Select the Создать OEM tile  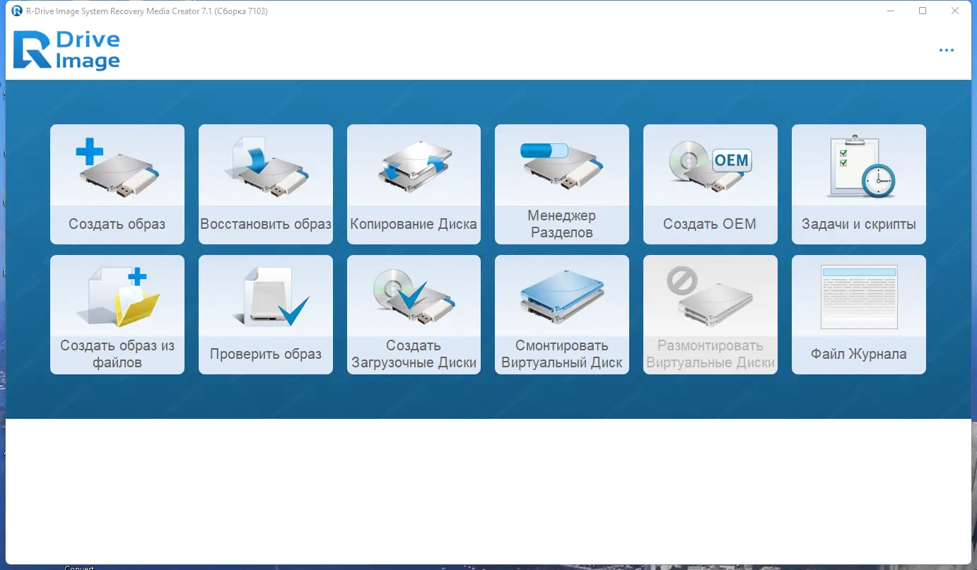pyautogui.click(x=710, y=184)
